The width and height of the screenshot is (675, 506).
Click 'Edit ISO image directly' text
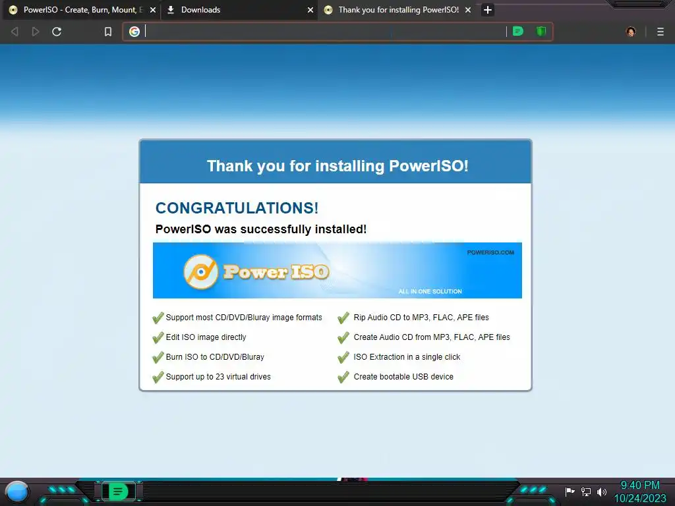[x=206, y=337]
